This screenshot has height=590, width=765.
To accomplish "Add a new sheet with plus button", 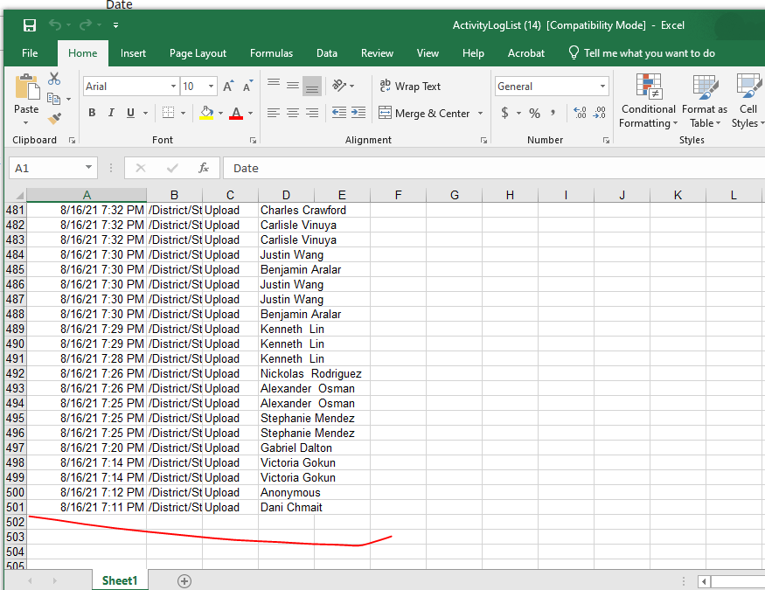I will click(184, 580).
